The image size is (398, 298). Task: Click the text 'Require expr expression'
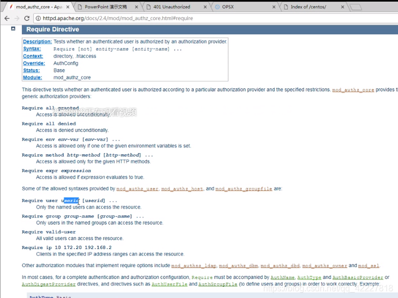click(56, 171)
